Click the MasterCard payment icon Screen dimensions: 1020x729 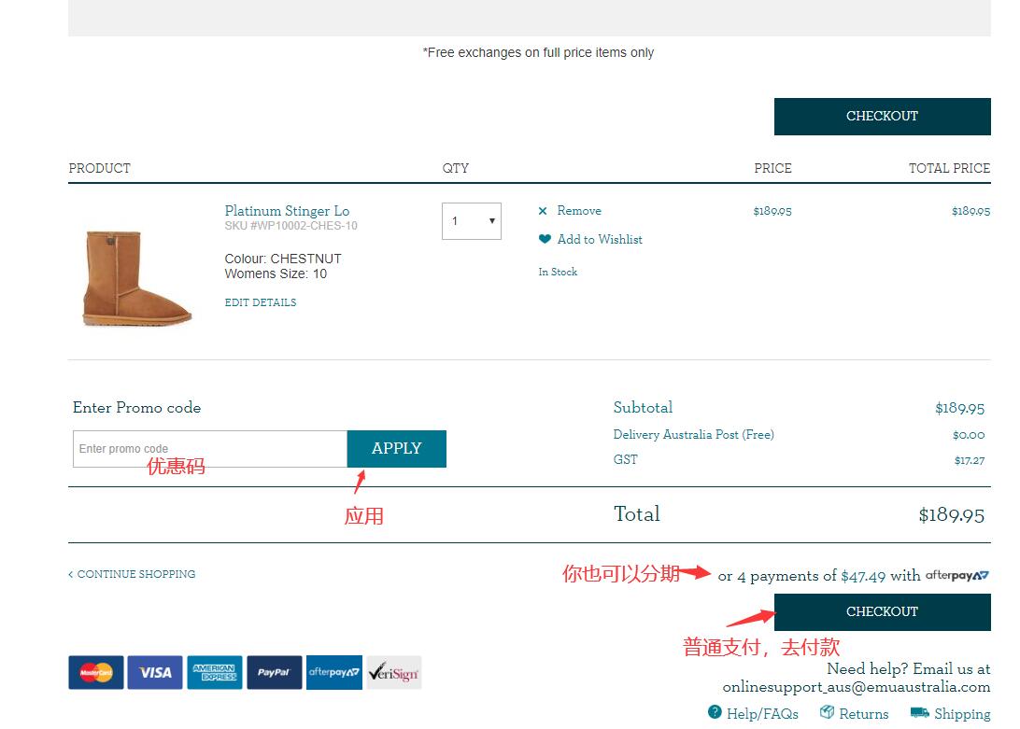coord(95,672)
